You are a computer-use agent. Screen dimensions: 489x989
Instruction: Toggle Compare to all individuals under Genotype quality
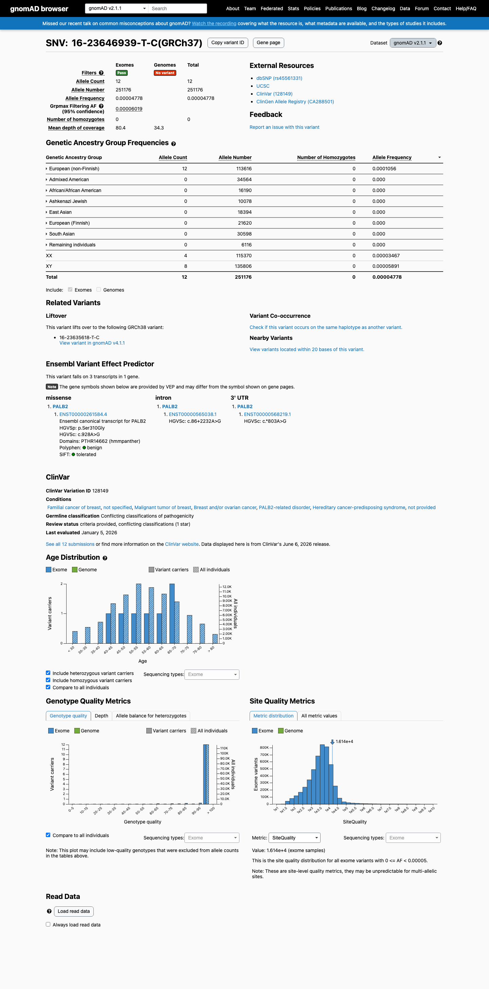pyautogui.click(x=48, y=835)
